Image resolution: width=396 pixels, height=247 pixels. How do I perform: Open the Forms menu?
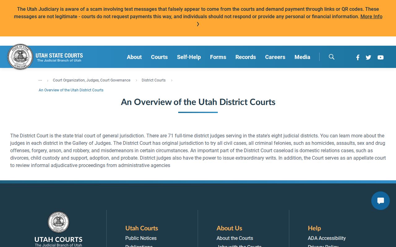coord(218,57)
